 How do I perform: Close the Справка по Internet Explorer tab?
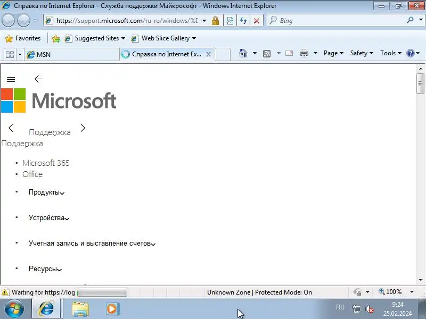point(208,55)
